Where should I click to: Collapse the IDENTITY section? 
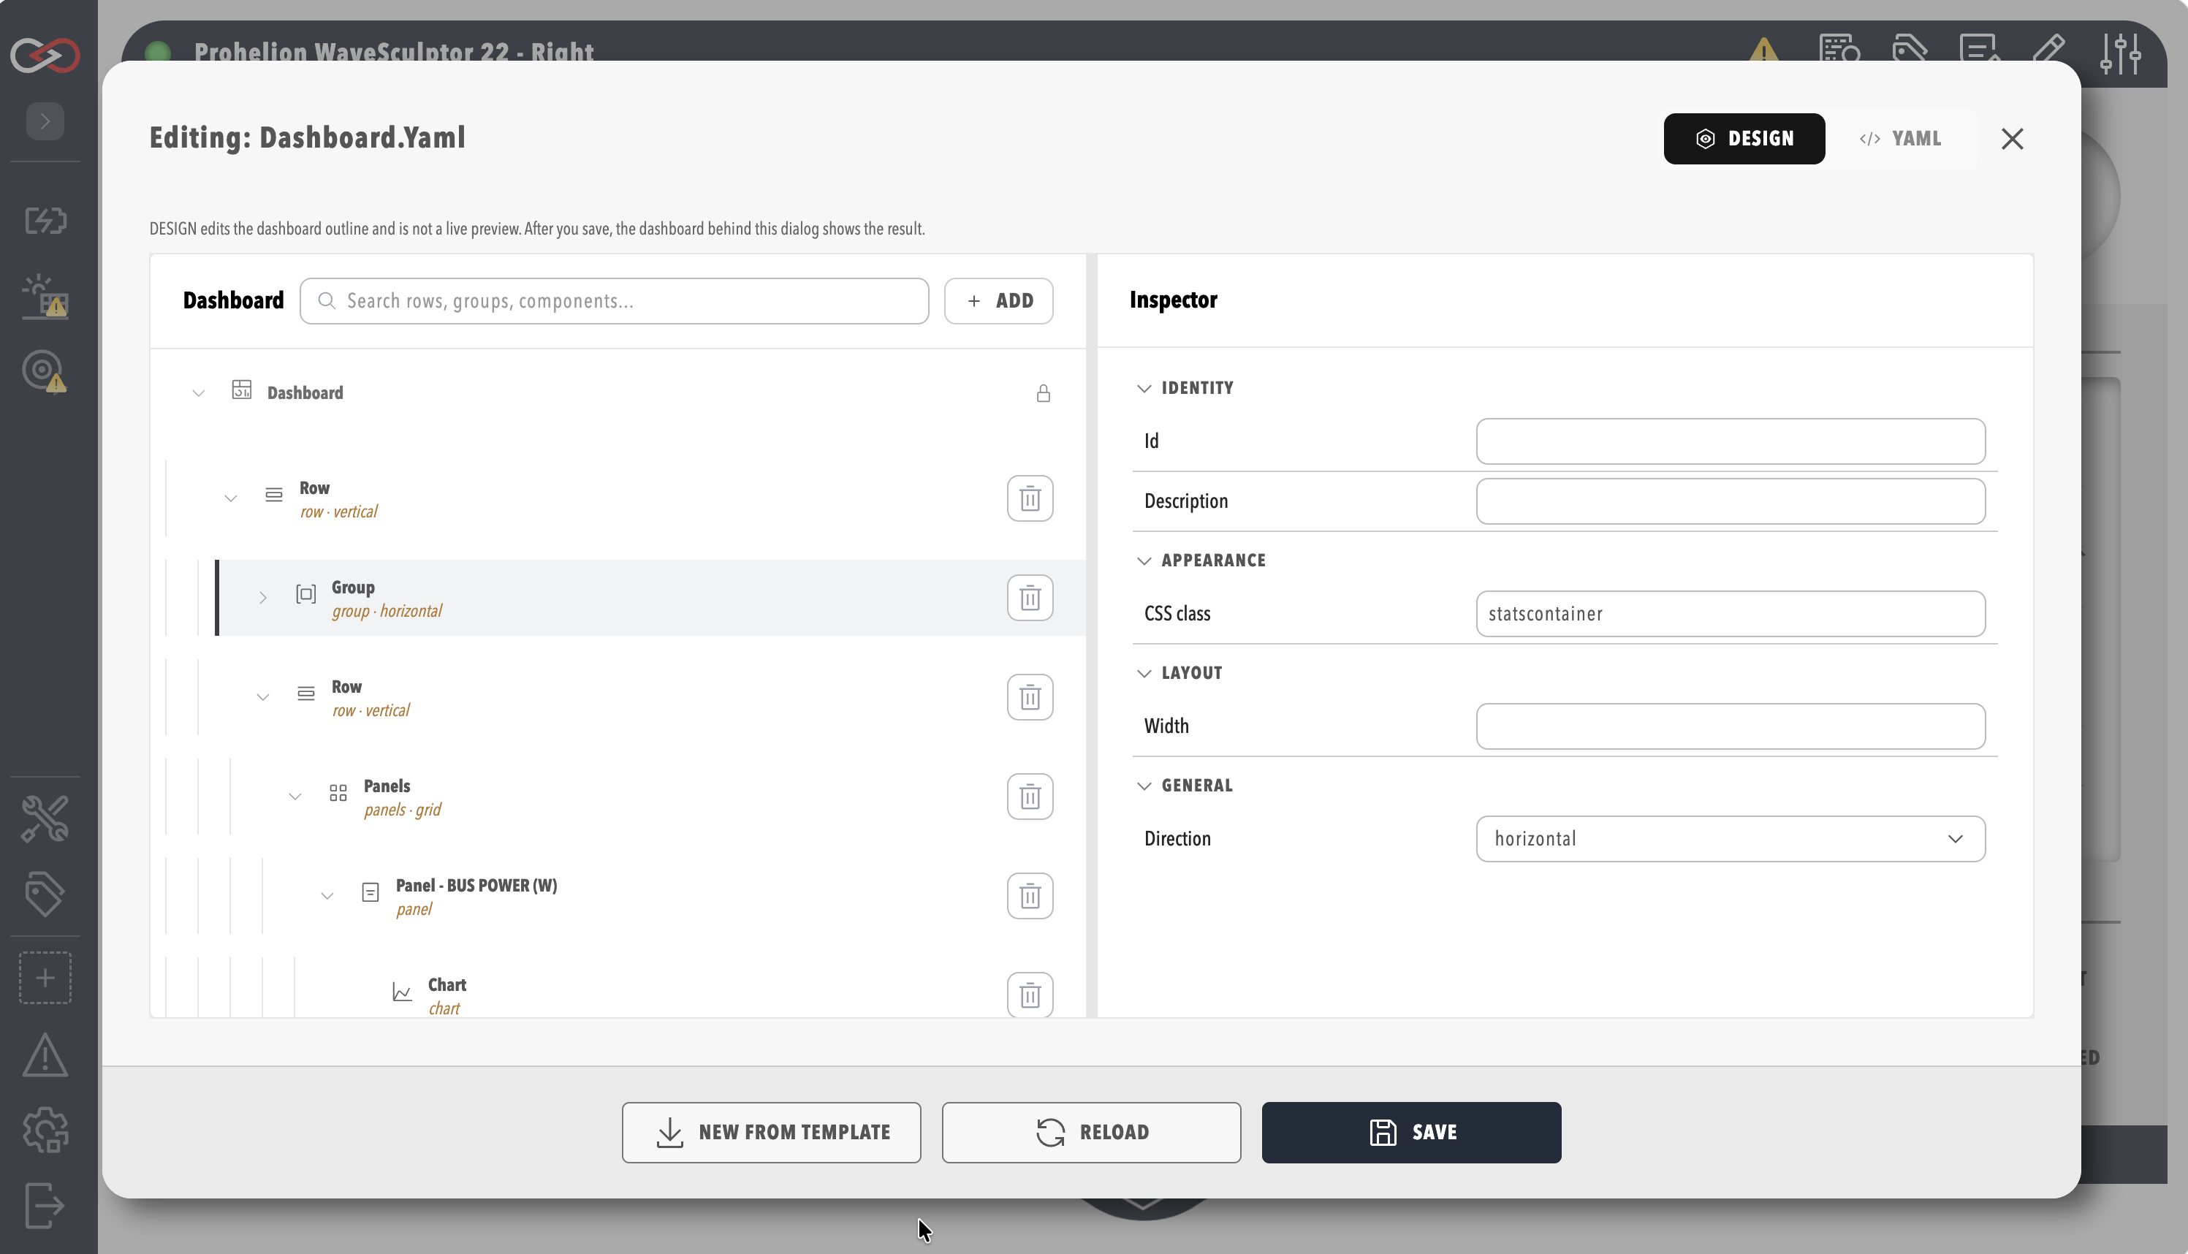pos(1185,389)
